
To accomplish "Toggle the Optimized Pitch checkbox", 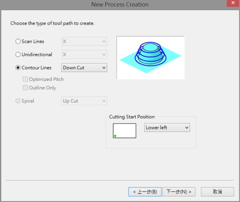I will point(25,79).
